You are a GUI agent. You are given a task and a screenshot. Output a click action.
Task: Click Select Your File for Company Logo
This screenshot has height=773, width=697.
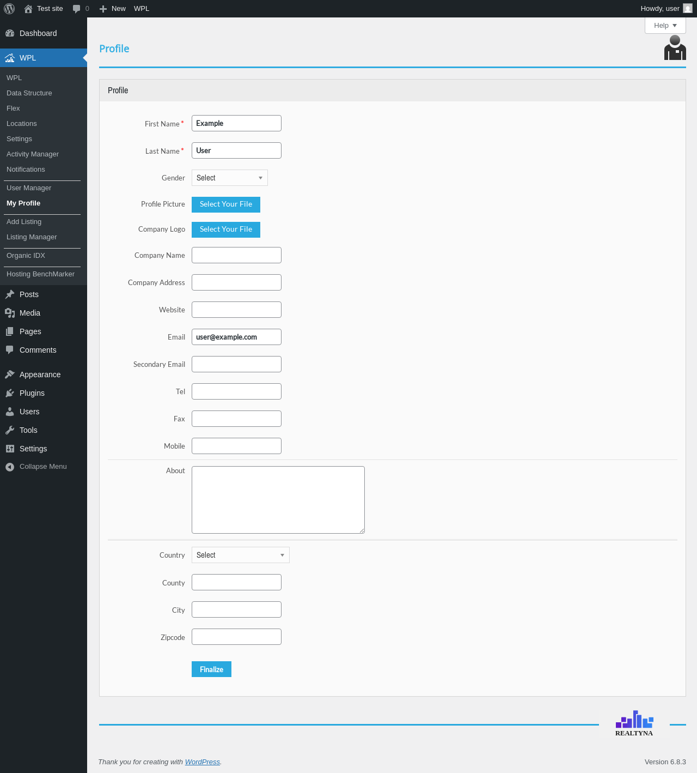(226, 230)
